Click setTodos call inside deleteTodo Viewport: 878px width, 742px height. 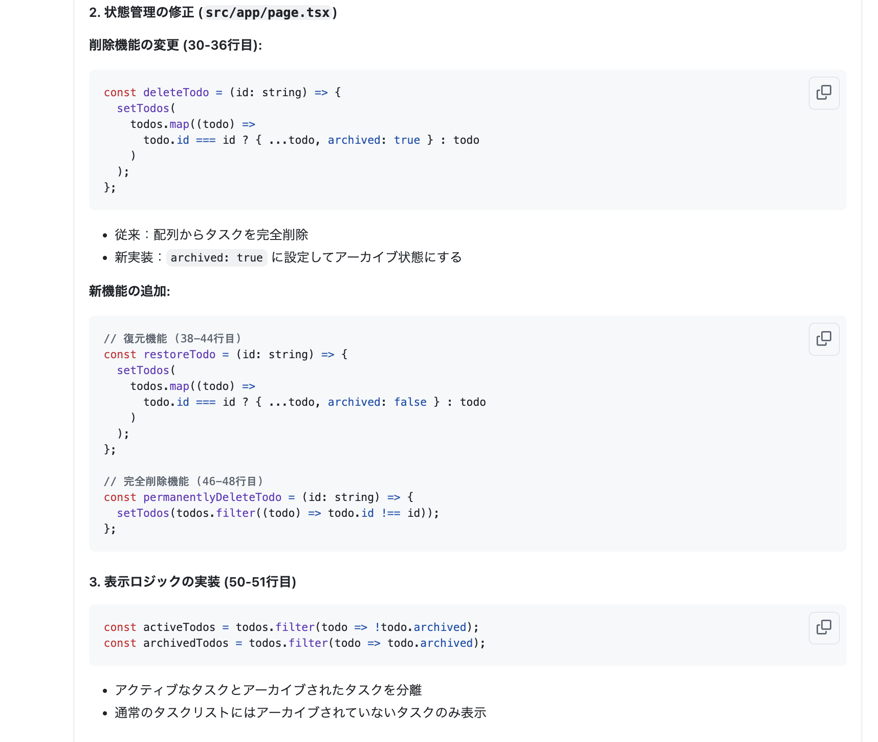(x=143, y=108)
